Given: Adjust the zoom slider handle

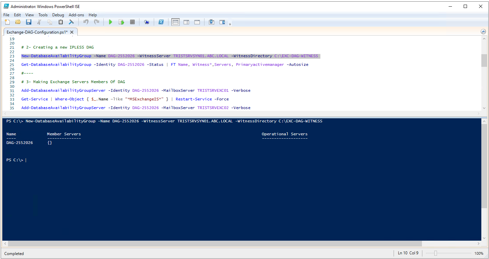Looking at the screenshot, I should point(435,253).
